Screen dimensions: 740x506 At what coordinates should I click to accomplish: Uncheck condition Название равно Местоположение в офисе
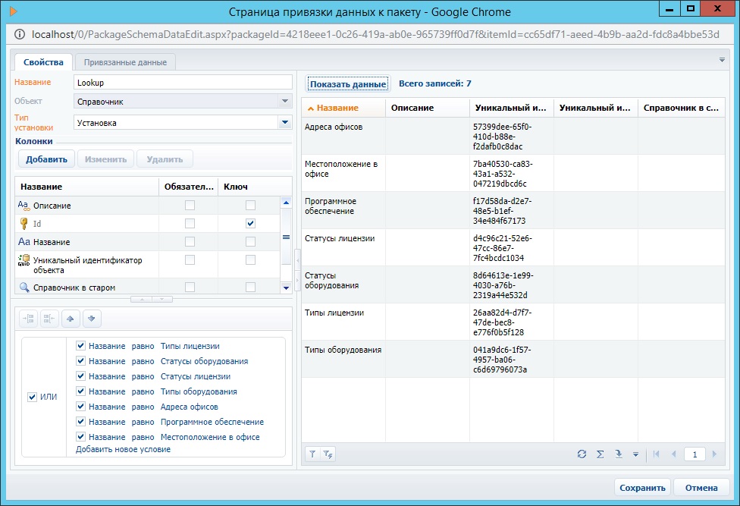[80, 437]
